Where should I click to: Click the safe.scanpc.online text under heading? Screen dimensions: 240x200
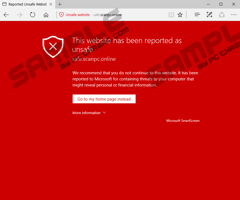click(x=94, y=59)
